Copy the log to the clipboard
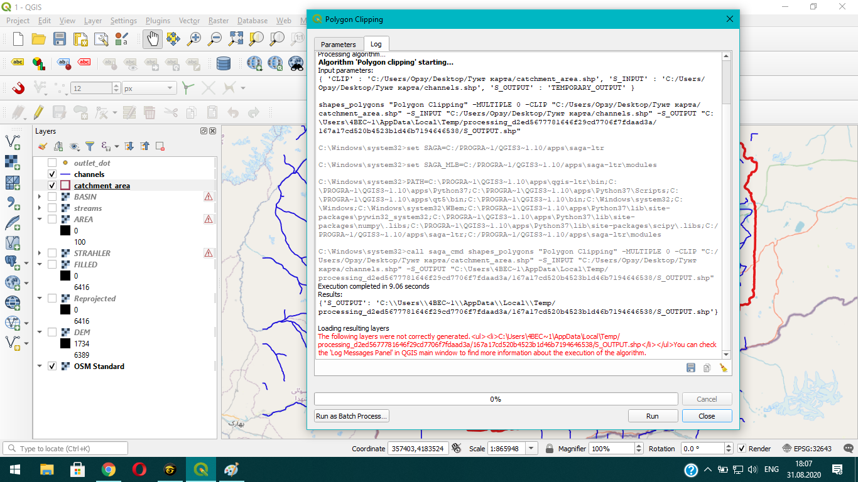The width and height of the screenshot is (858, 482). 707,368
